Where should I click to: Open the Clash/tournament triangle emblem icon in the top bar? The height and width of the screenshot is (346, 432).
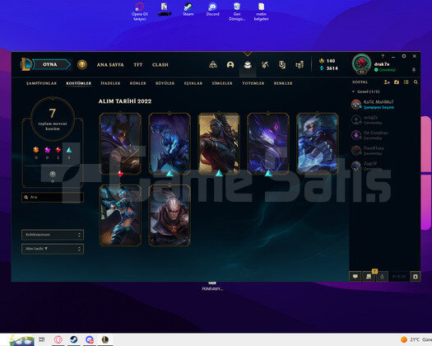click(x=213, y=65)
